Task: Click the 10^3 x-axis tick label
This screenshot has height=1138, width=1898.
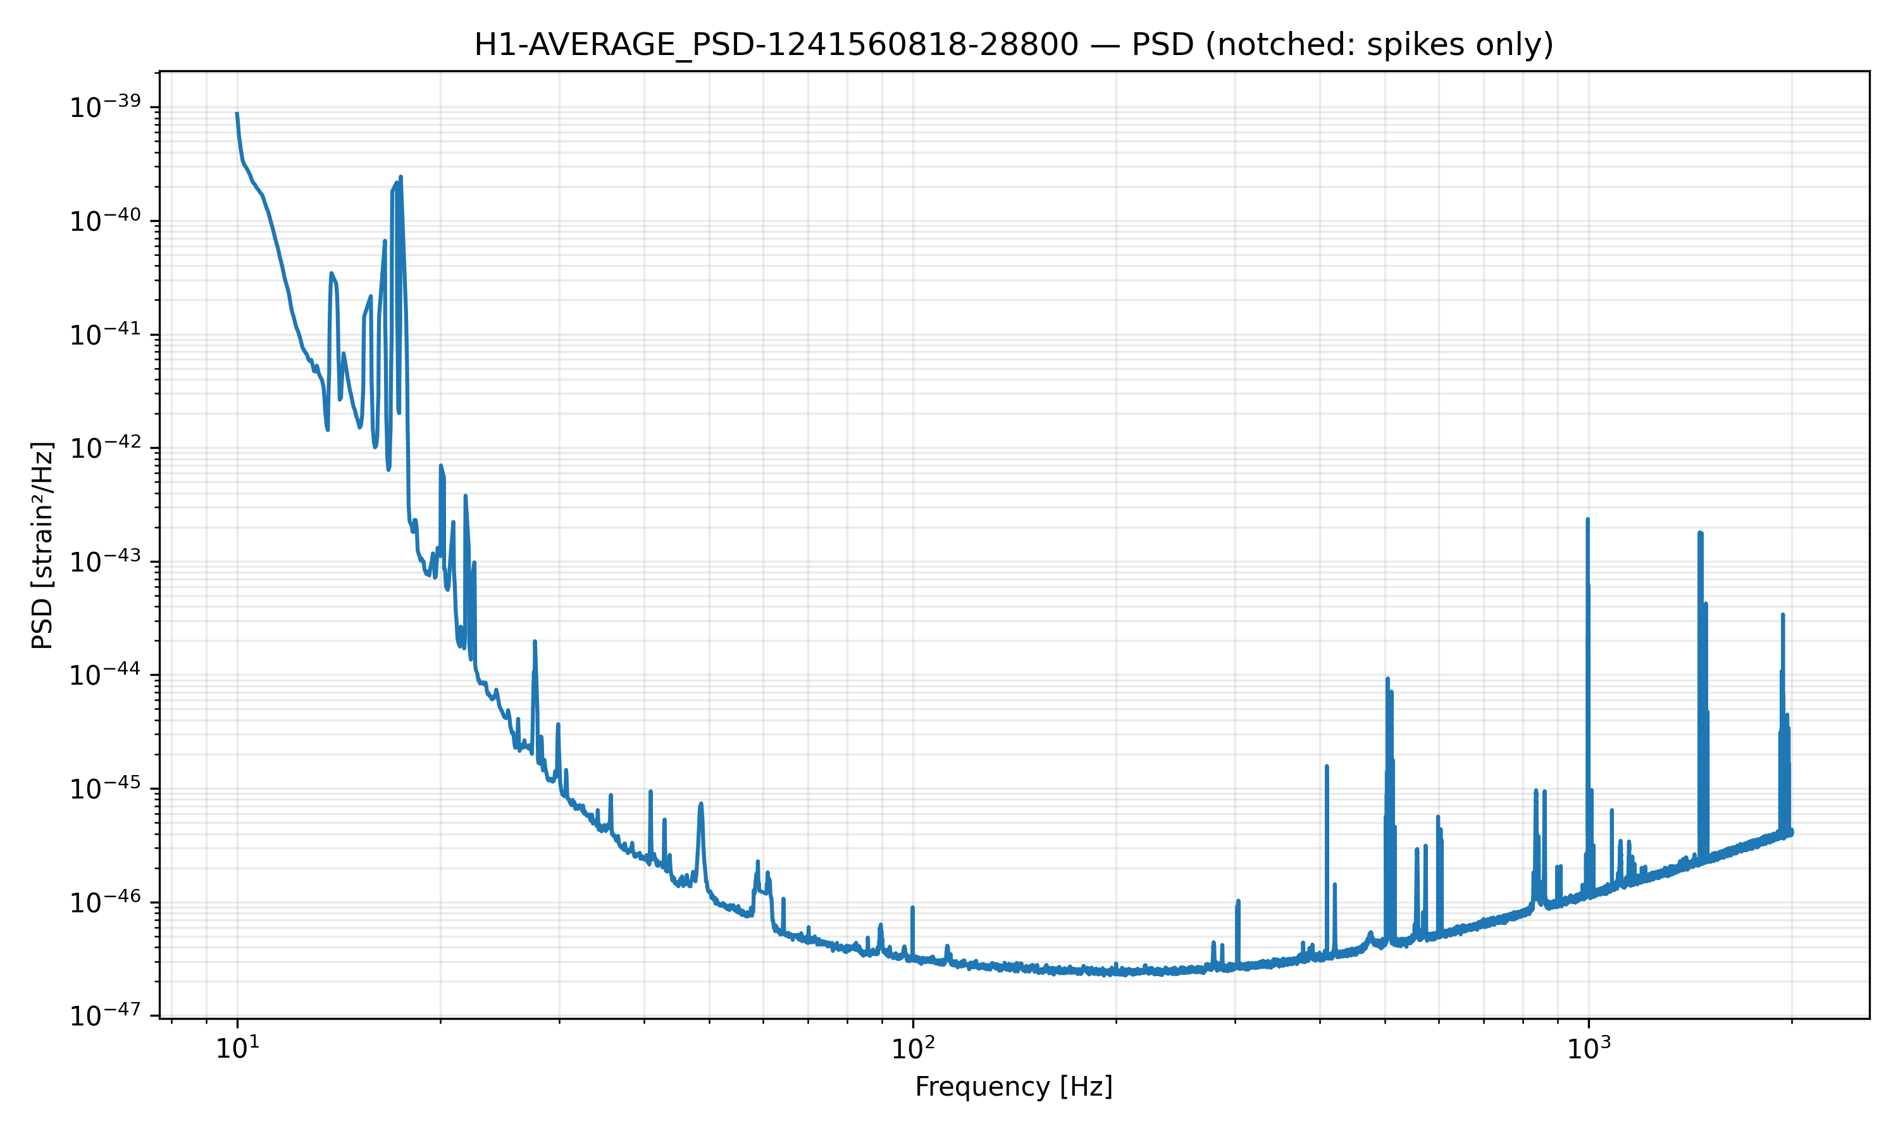Action: [x=1587, y=1048]
